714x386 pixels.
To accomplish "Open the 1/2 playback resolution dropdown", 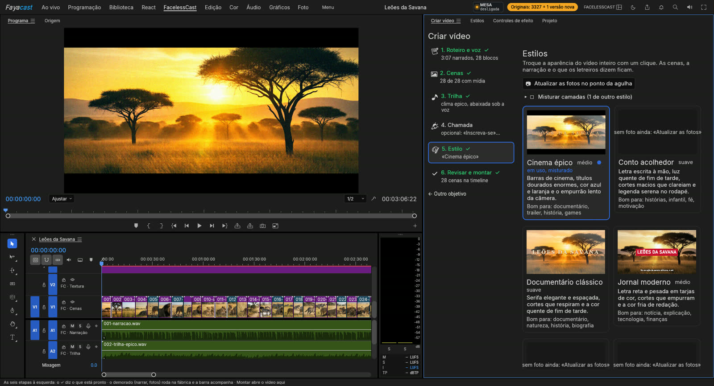I will [356, 199].
